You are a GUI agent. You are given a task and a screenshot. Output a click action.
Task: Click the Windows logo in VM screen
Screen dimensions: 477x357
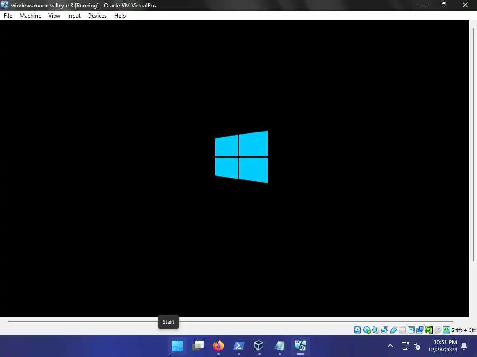coord(242,157)
